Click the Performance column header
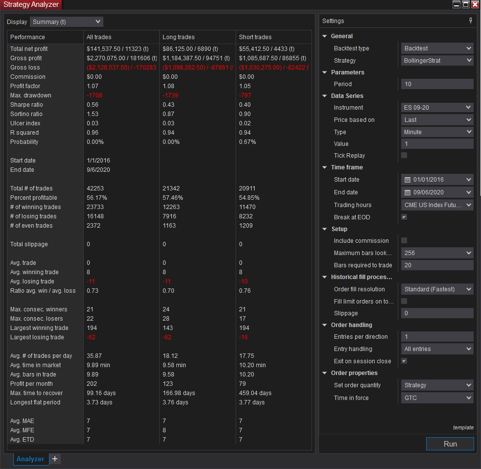The width and height of the screenshot is (481, 469). point(45,37)
